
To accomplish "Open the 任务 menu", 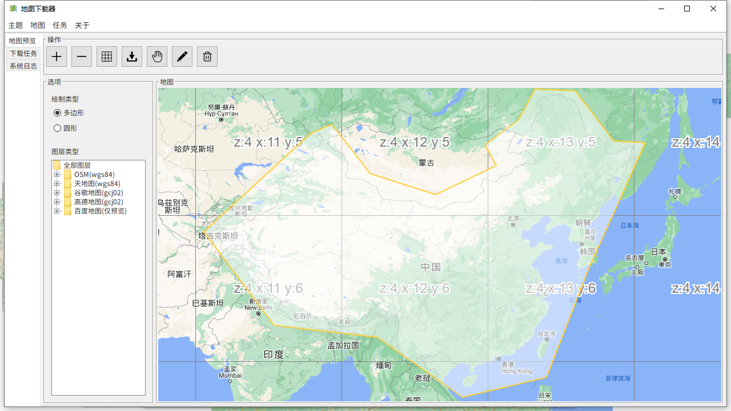I will click(60, 25).
